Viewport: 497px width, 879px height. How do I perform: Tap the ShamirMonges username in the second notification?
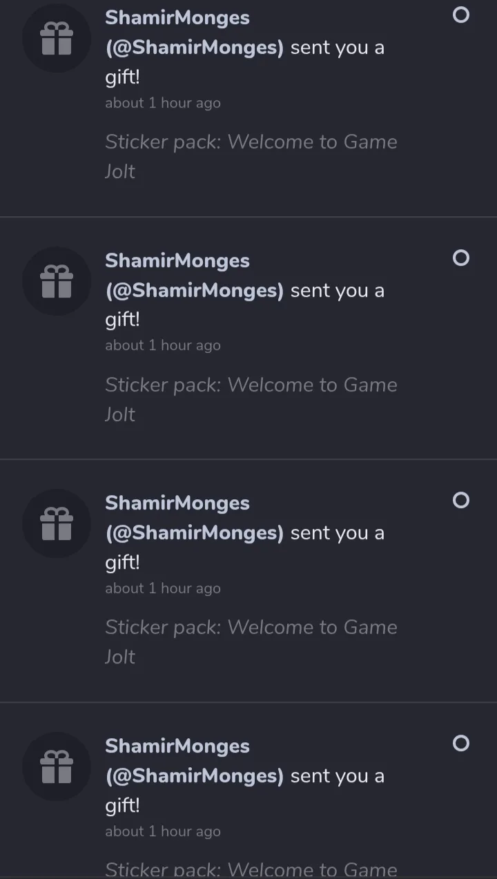(x=177, y=261)
